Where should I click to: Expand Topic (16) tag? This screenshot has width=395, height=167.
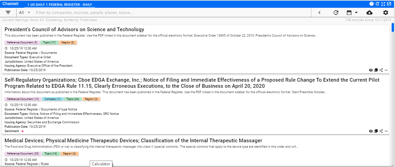coord(51,154)
